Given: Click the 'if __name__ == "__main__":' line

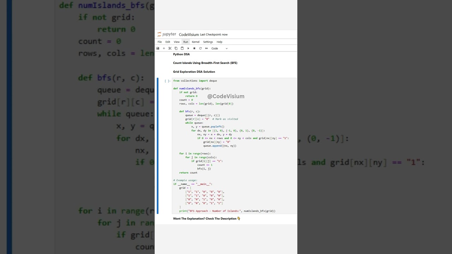Looking at the screenshot, I should (193, 184).
